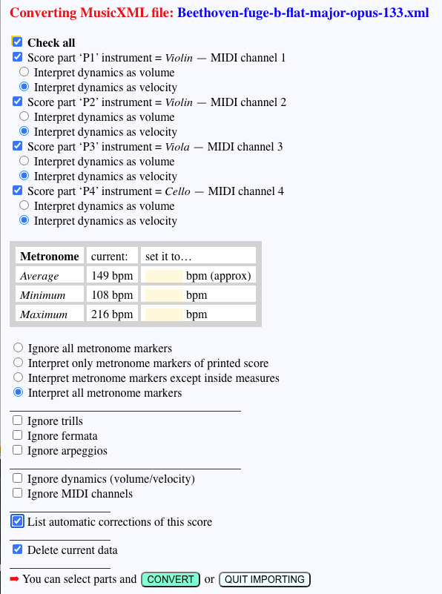The height and width of the screenshot is (594, 442).
Task: Uncheck score part 'P3' Viola
Action: [16, 146]
